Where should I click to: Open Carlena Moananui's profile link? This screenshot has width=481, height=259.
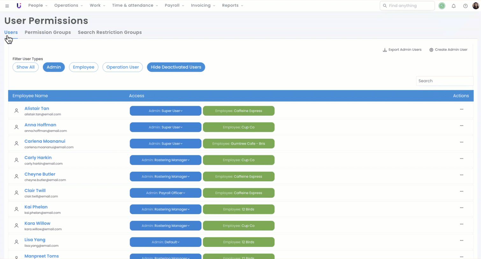click(45, 141)
